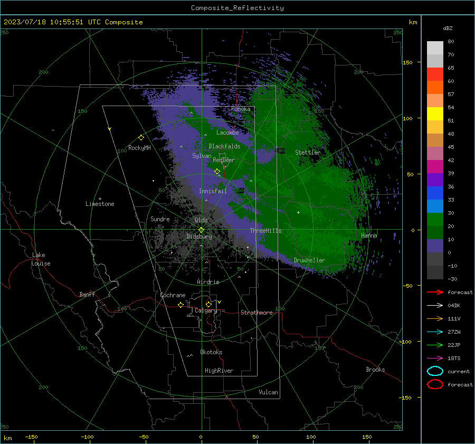Select the 39 dBZ purple swatch
The height and width of the screenshot is (444, 475).
click(435, 180)
